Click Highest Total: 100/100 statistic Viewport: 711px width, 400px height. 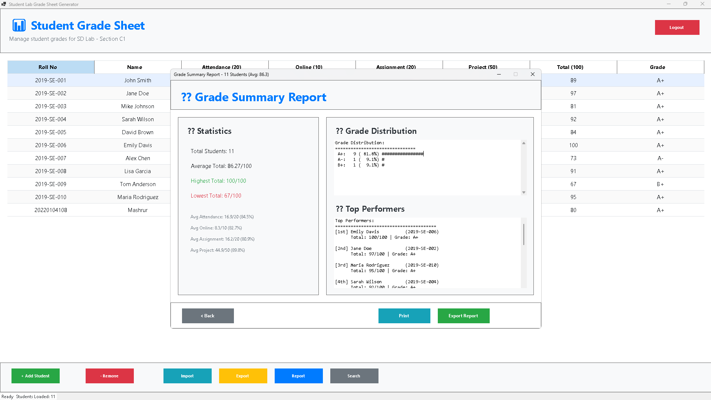218,181
